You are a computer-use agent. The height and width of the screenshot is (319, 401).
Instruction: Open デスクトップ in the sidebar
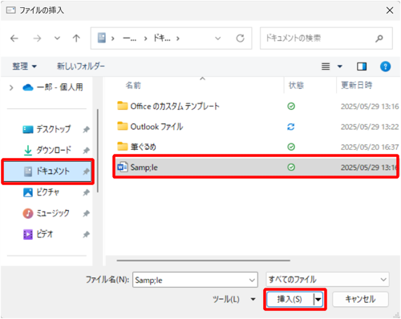tap(47, 129)
